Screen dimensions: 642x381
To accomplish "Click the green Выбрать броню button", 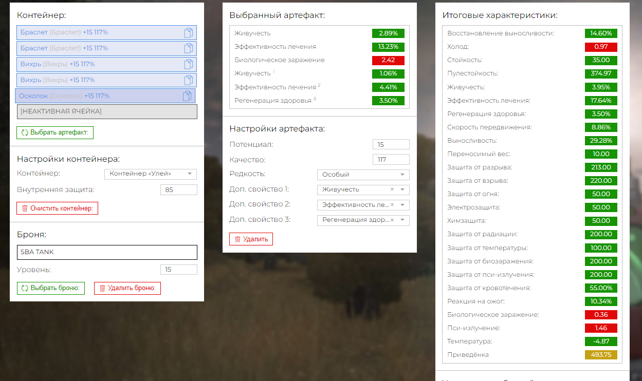I will pyautogui.click(x=51, y=288).
